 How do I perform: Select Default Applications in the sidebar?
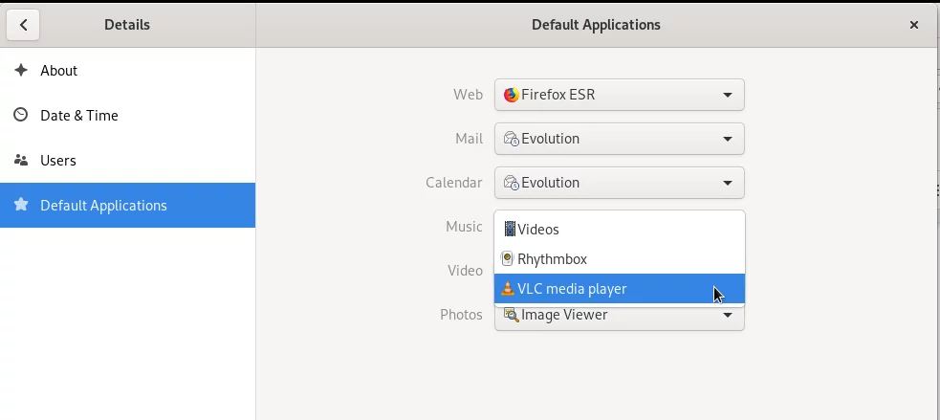(x=128, y=205)
